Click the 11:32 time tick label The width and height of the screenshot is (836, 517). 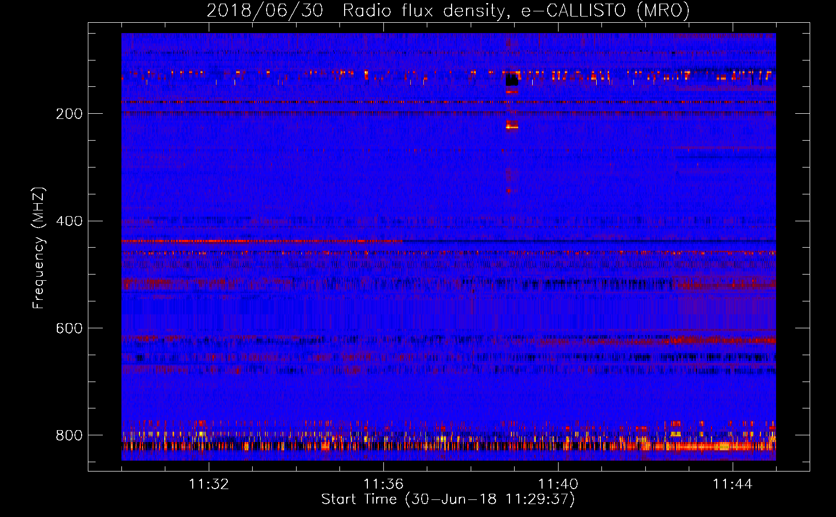click(x=209, y=484)
